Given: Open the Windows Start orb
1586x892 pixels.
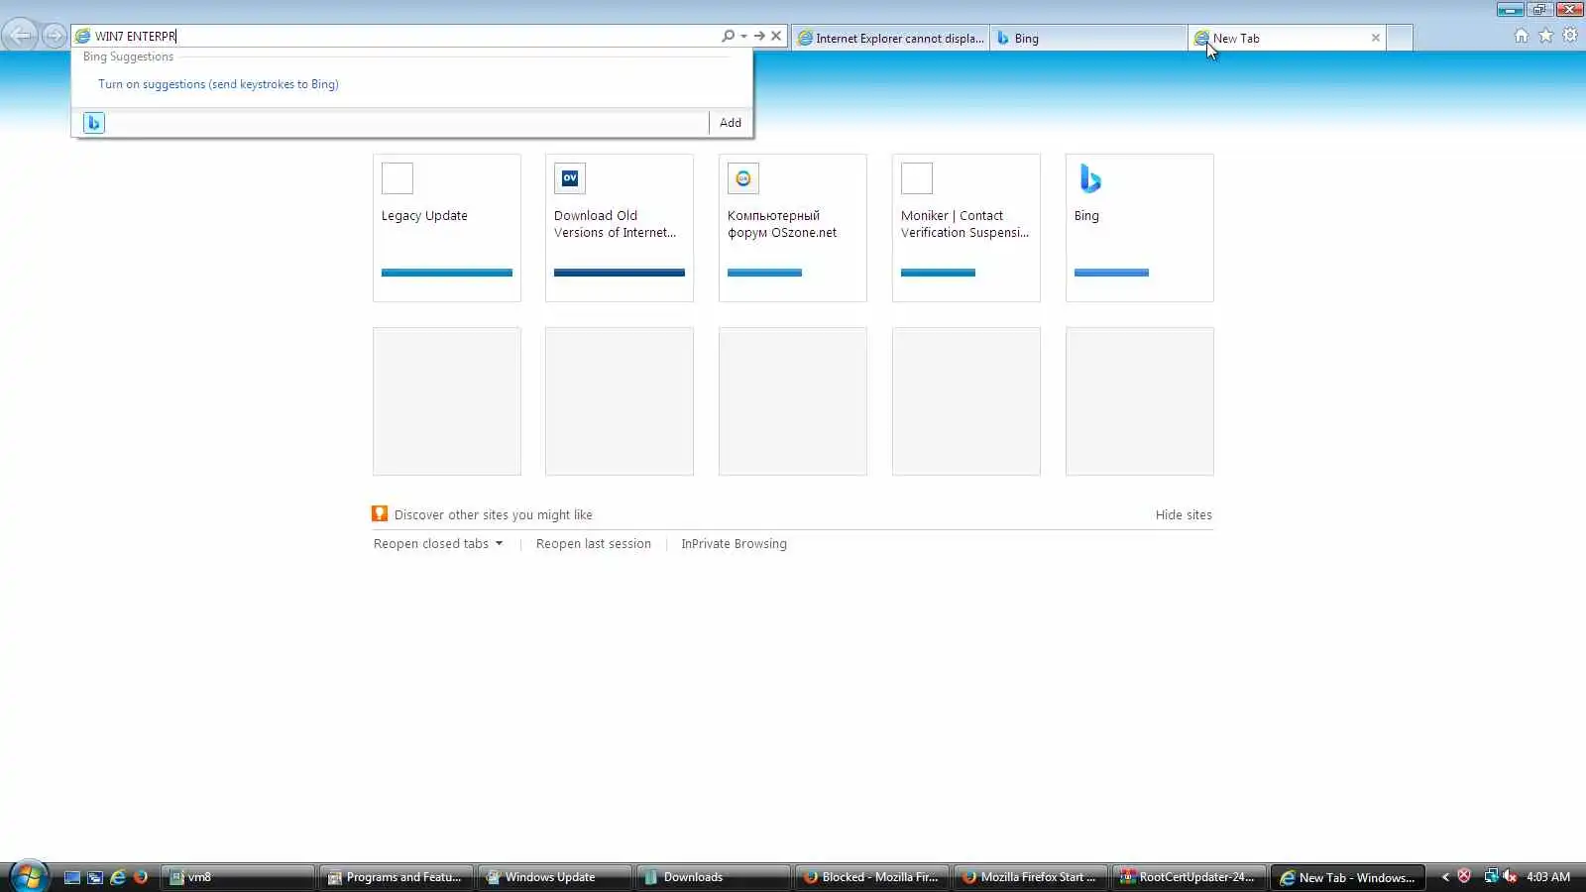Looking at the screenshot, I should pyautogui.click(x=29, y=876).
